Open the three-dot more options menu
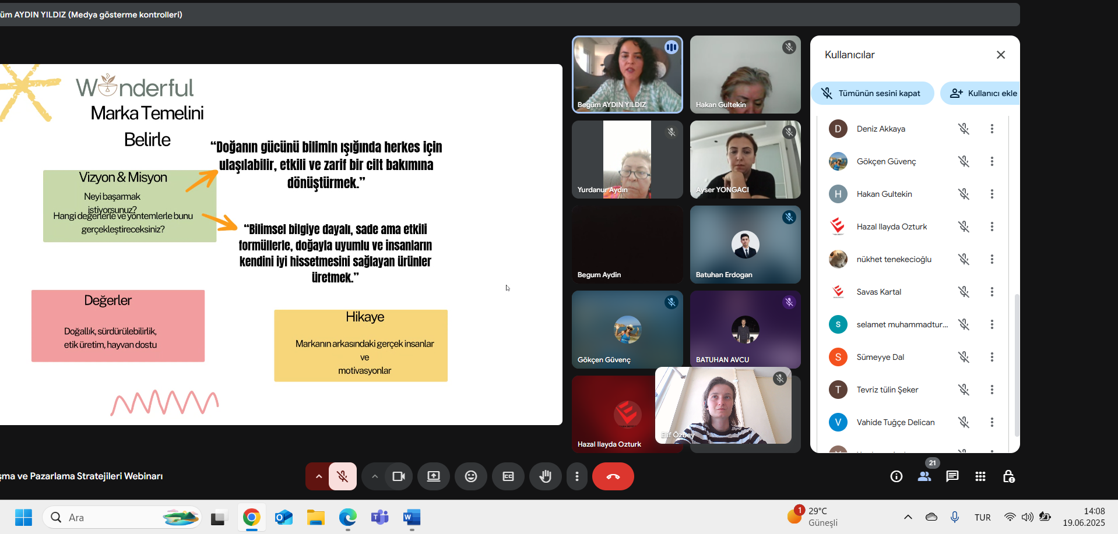This screenshot has height=534, width=1118. coord(577,476)
